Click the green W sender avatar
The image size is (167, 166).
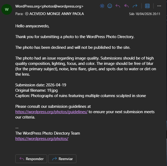(7, 9)
